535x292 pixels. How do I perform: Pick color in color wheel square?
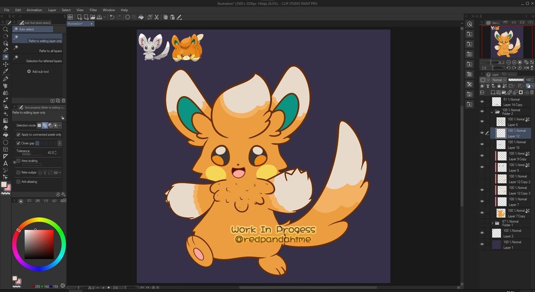(39, 244)
